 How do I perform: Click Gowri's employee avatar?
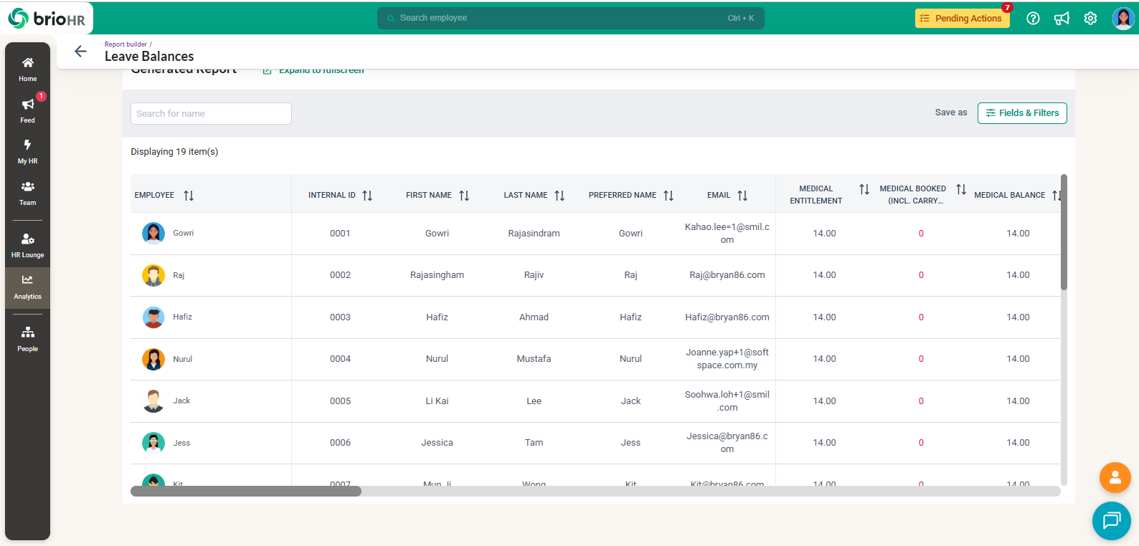153,234
